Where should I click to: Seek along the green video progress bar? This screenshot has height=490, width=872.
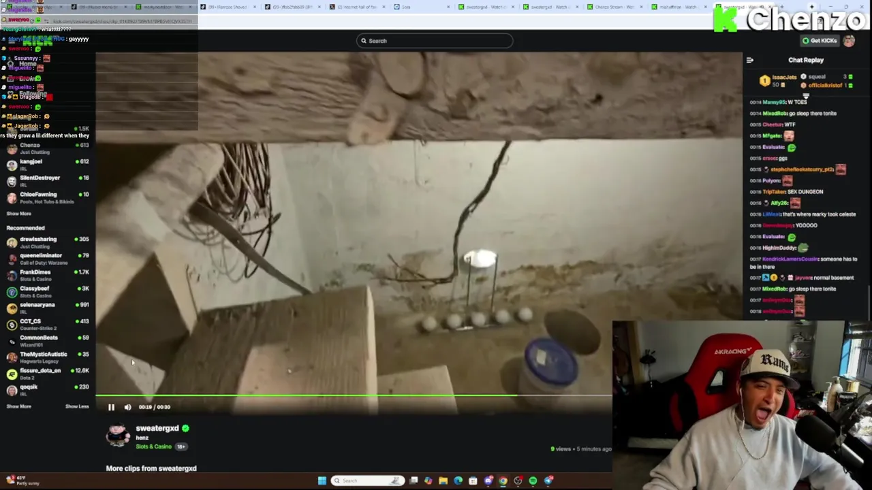click(x=354, y=395)
